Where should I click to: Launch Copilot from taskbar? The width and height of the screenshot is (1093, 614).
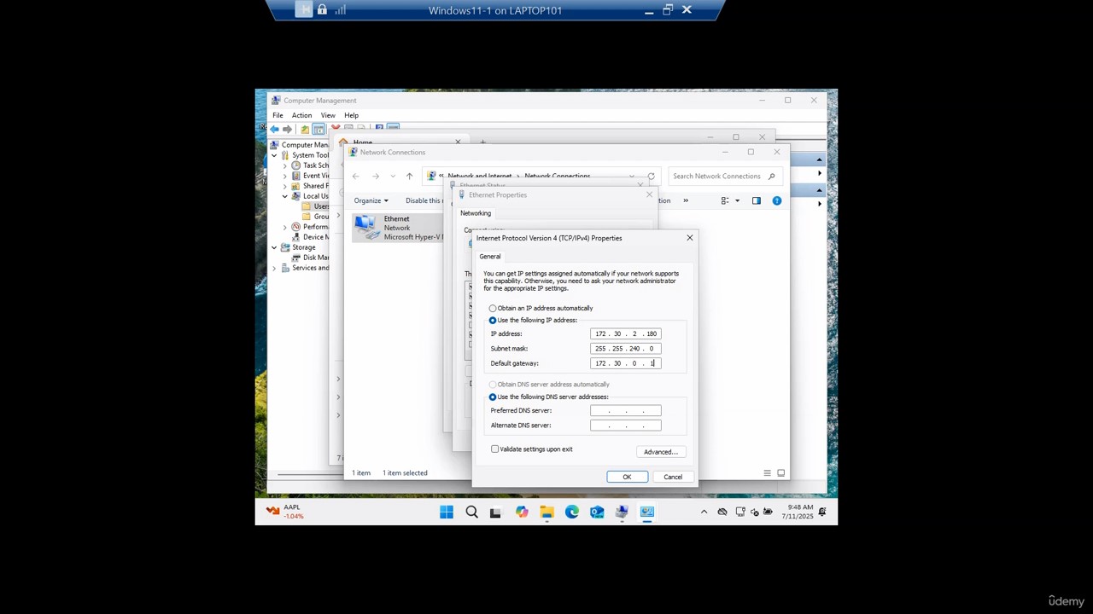point(522,512)
